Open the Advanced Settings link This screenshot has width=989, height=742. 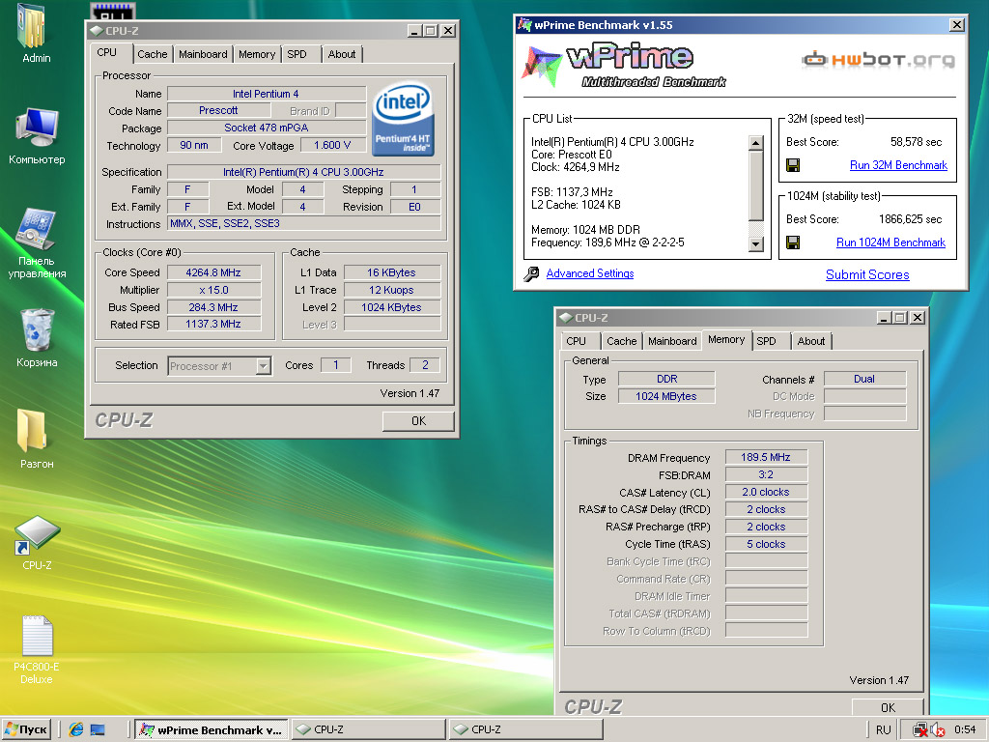click(590, 273)
